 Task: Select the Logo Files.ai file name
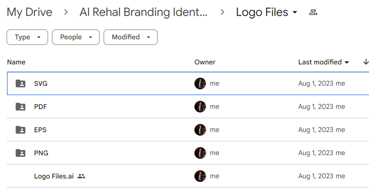[54, 176]
